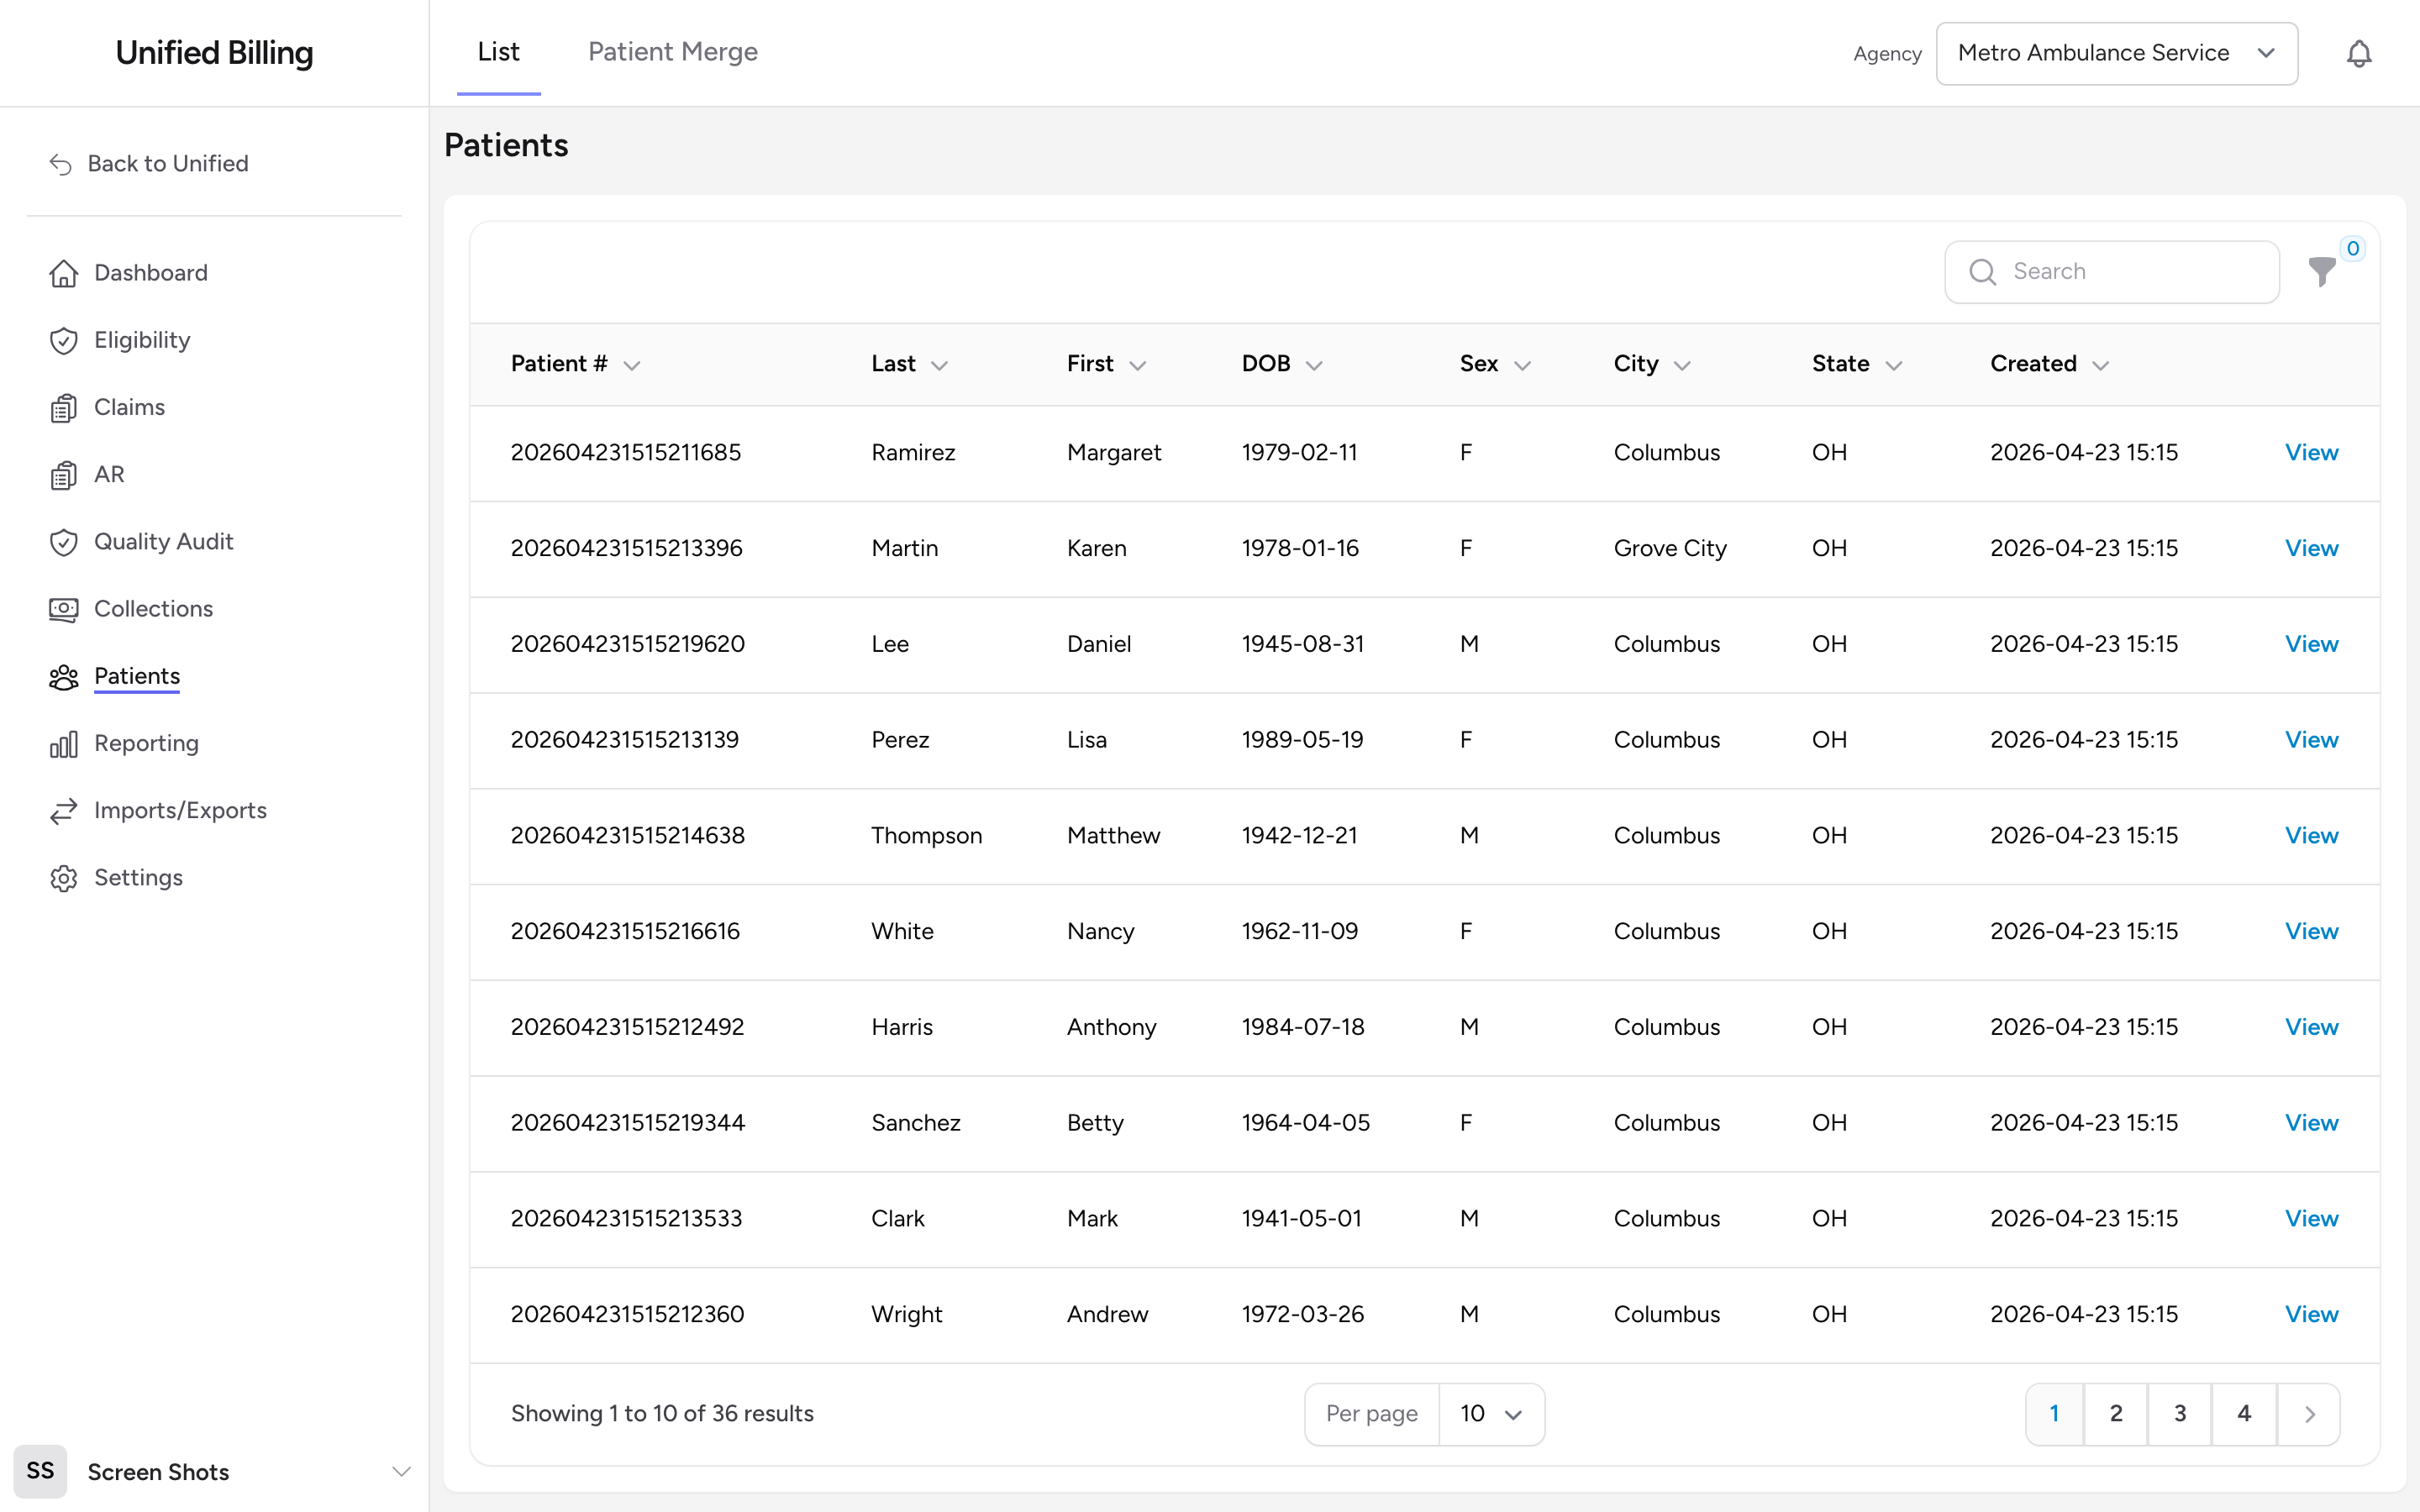Viewport: 2420px width, 1512px height.
Task: Sort by Sex column
Action: 1495,364
